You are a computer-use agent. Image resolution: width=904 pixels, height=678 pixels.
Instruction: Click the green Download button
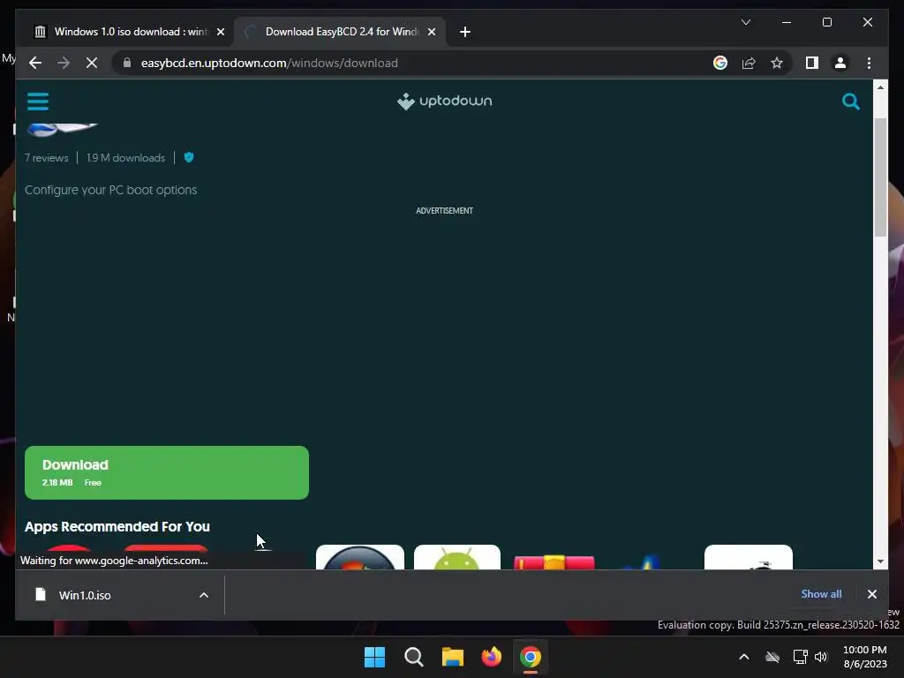[x=167, y=472]
